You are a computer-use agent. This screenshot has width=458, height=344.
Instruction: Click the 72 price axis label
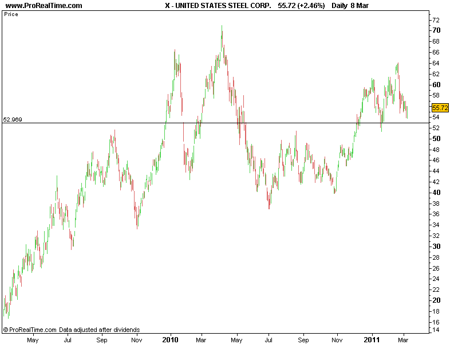436,20
